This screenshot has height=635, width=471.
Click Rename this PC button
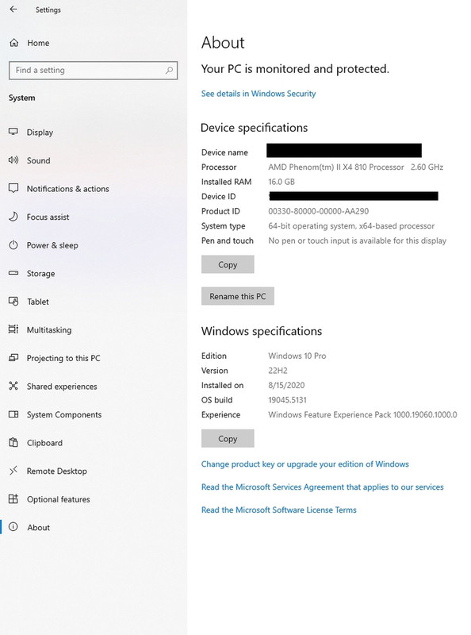tap(238, 296)
